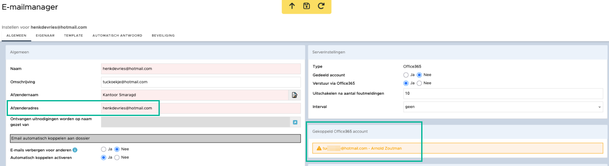The image size is (609, 166).
Task: Click the Instellen voor henkdevries@hotmail.com text
Action: coord(44,27)
